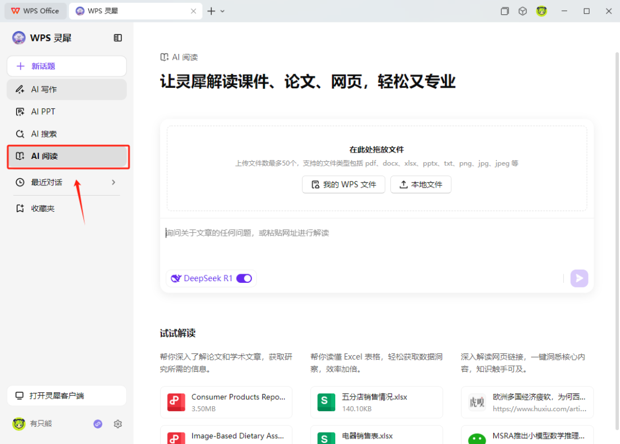
Task: Select AI 阅读 in the sidebar
Action: [x=68, y=157]
